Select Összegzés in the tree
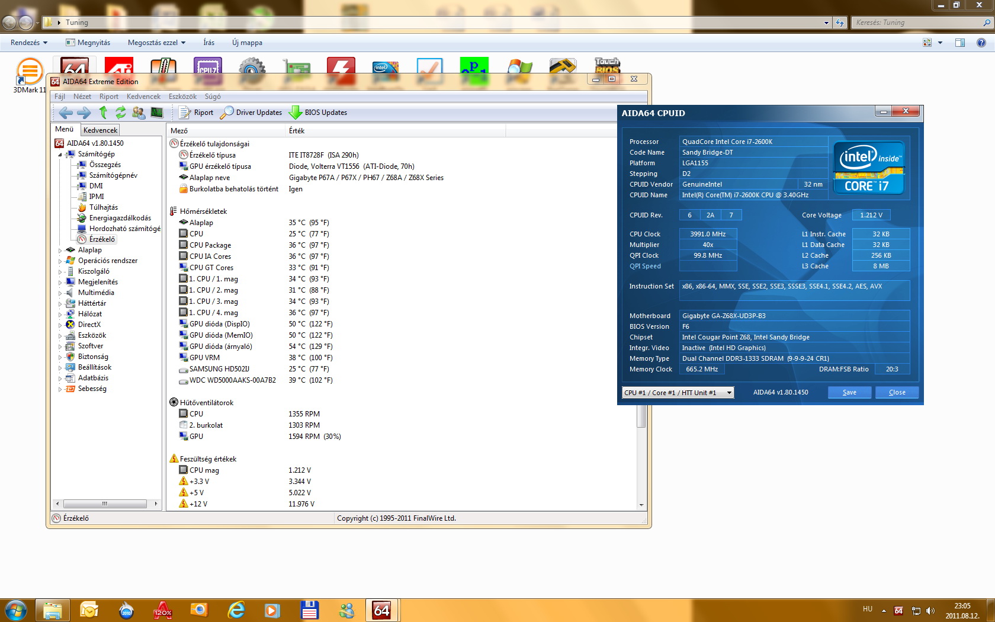 tap(105, 165)
